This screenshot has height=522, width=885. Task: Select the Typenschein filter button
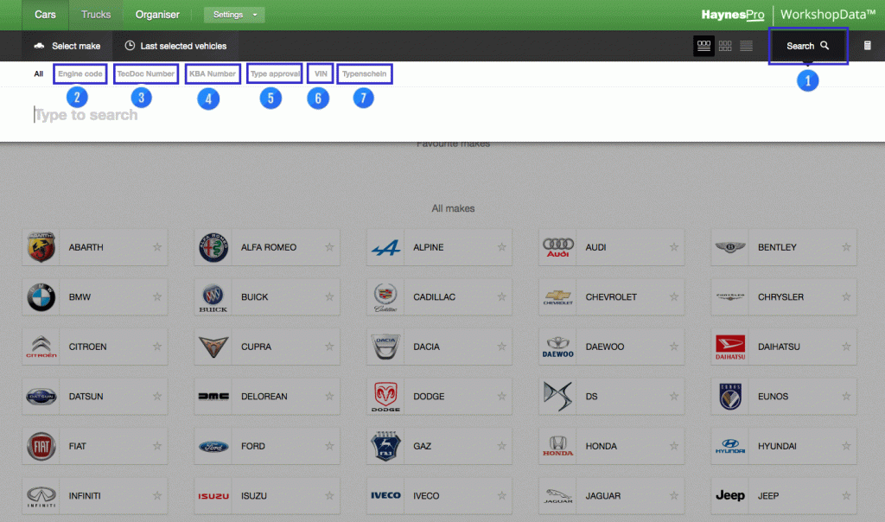tap(365, 73)
